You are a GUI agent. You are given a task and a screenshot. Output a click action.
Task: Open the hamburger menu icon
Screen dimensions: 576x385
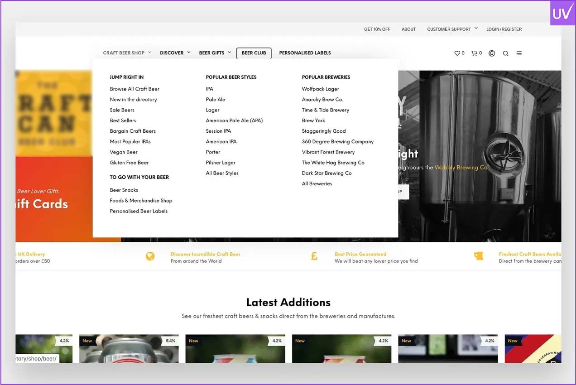point(519,53)
